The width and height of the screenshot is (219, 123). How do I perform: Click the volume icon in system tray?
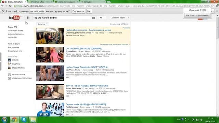coord(201,120)
